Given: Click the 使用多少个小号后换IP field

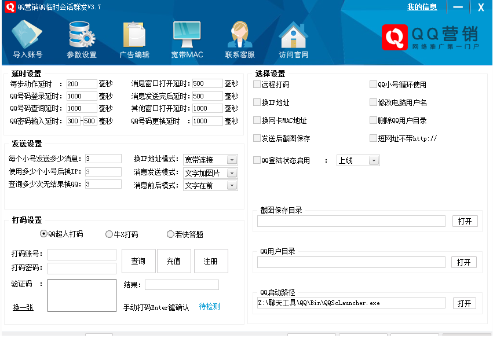Looking at the screenshot, I should click(x=103, y=171).
